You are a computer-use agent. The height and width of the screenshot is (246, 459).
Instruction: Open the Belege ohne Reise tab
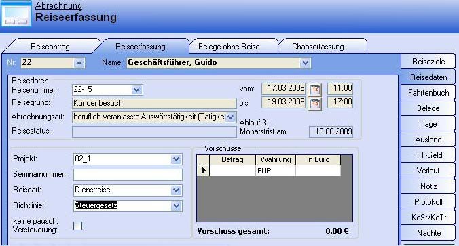[x=229, y=47]
